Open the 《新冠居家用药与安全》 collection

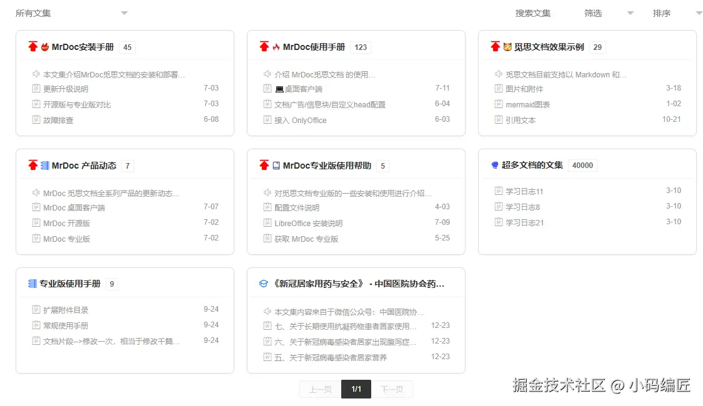coord(358,284)
